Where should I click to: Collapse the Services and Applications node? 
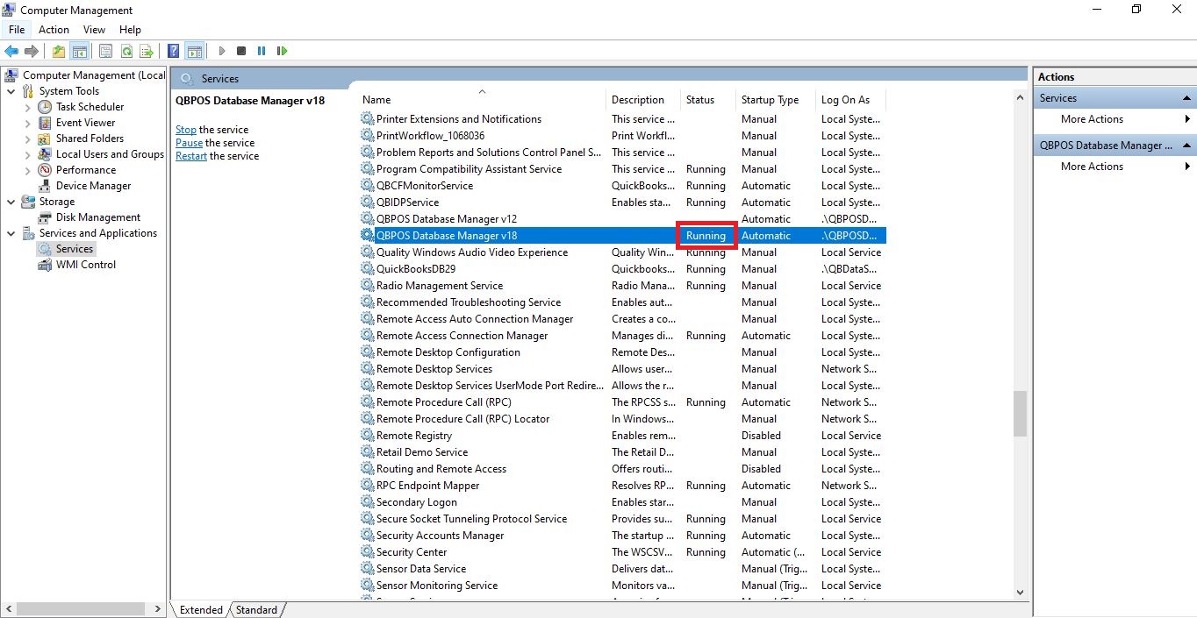coord(12,232)
